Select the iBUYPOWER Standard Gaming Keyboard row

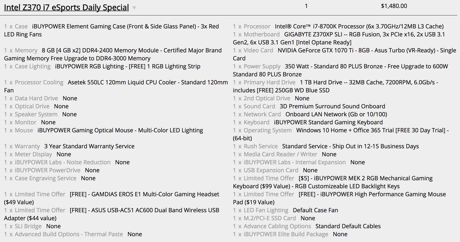pyautogui.click(x=308, y=122)
